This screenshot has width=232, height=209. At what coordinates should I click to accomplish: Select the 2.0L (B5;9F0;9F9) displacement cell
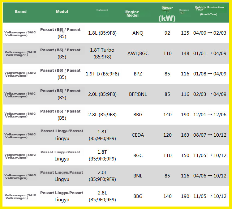tap(102, 176)
